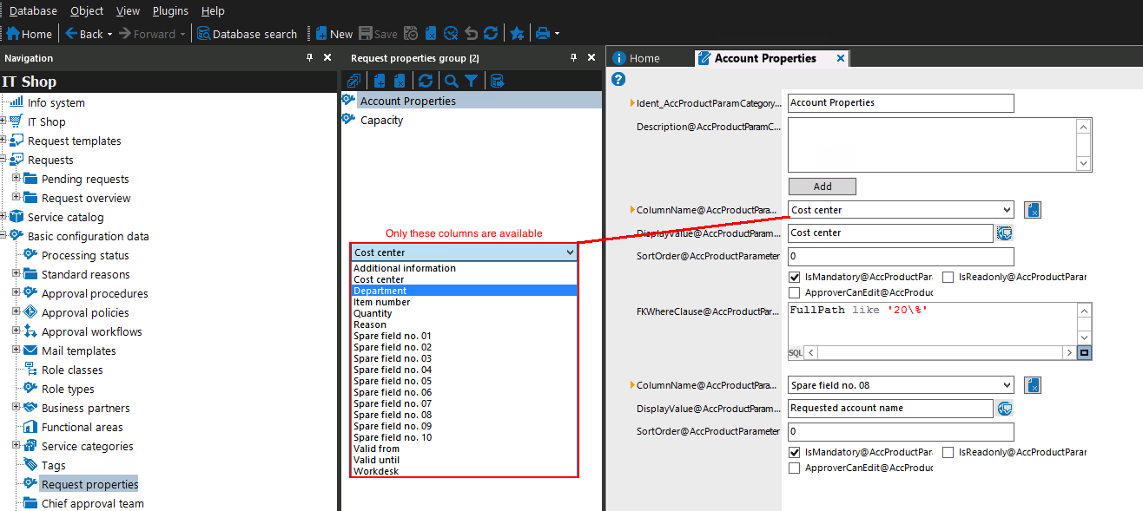Open the View menu
The image size is (1143, 511).
[128, 10]
